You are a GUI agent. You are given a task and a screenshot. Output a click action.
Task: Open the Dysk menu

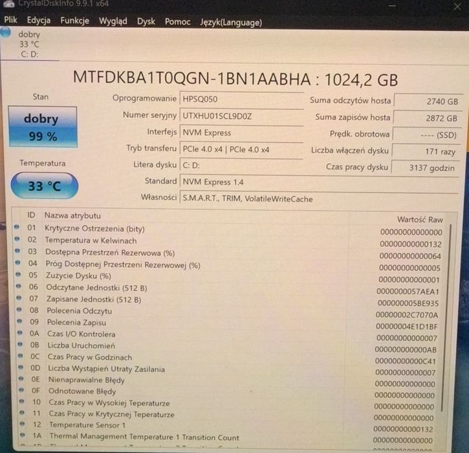tap(146, 21)
